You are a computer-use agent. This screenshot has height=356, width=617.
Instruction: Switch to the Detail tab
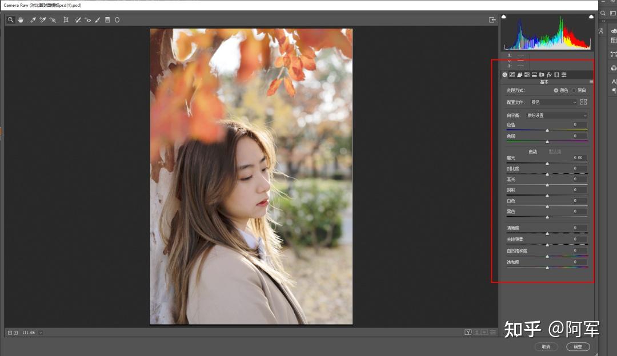click(x=519, y=75)
